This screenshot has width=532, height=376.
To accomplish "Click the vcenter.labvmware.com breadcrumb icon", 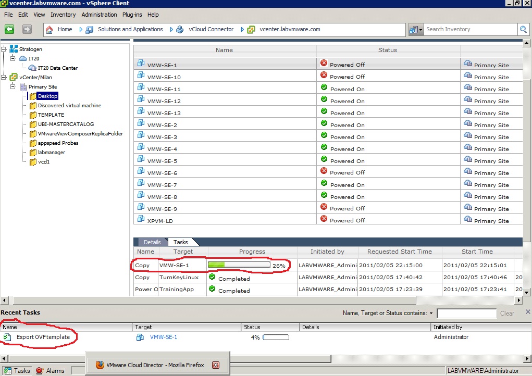I will click(251, 30).
